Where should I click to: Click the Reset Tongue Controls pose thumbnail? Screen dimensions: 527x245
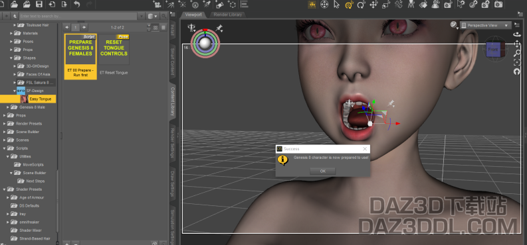pyautogui.click(x=114, y=49)
